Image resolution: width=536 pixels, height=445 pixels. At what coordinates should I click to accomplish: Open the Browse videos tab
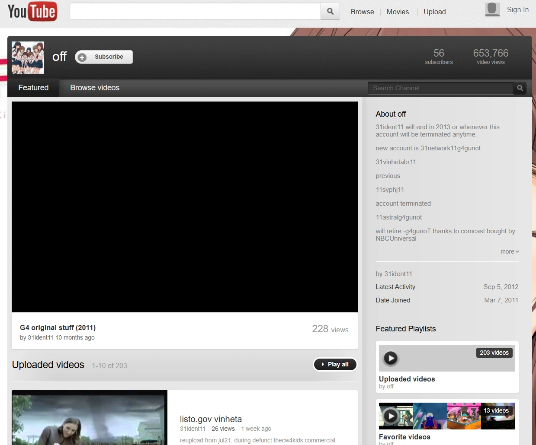pyautogui.click(x=95, y=88)
